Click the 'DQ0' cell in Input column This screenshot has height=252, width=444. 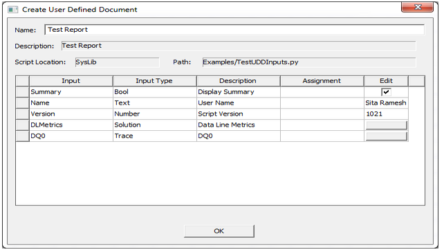[71, 136]
